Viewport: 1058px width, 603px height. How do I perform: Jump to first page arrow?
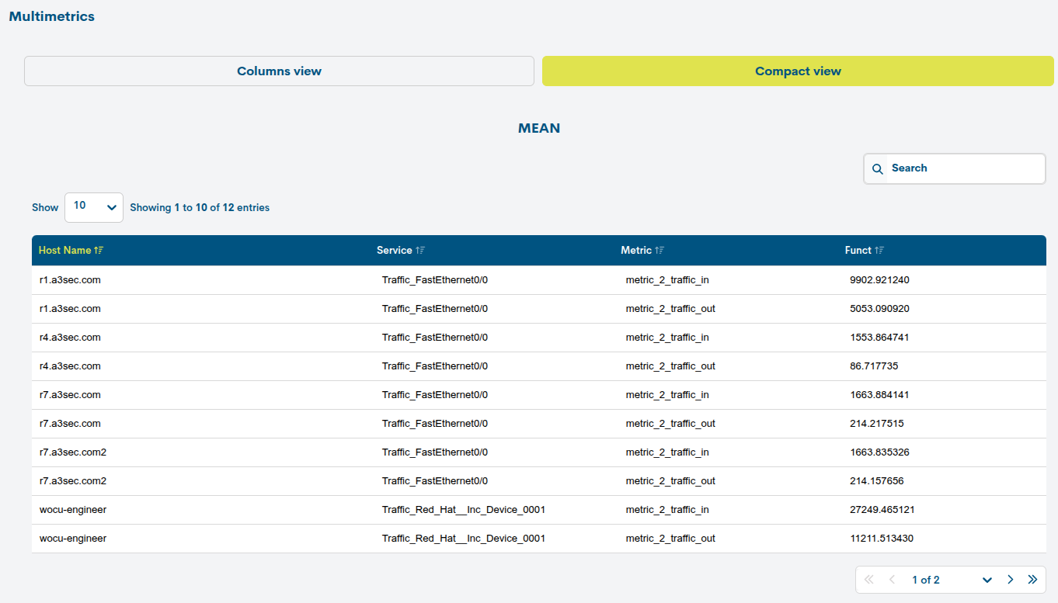(x=869, y=580)
